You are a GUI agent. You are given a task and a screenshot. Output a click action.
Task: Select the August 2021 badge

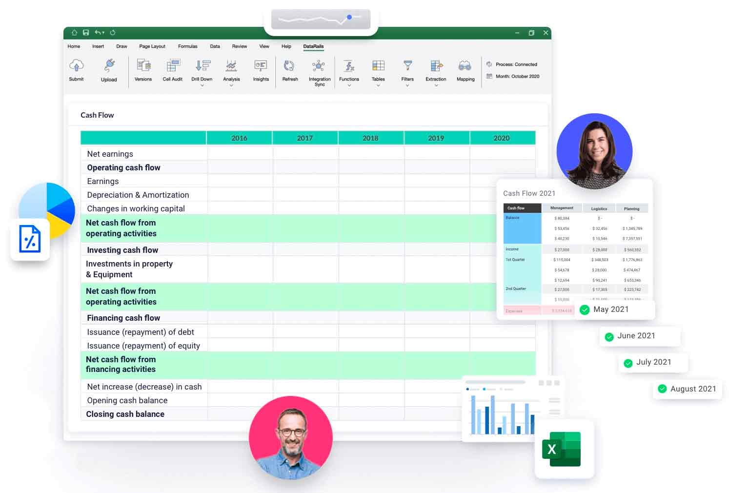click(x=687, y=389)
